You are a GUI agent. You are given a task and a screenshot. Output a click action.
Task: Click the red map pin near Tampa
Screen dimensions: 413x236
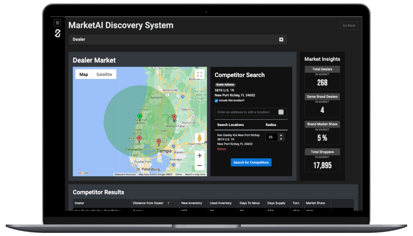[x=159, y=142]
